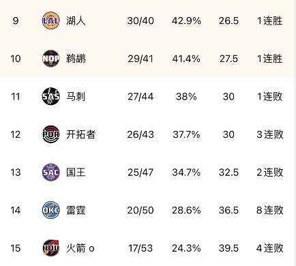Click rank number 12 row
296x266 pixels.
tap(148, 134)
